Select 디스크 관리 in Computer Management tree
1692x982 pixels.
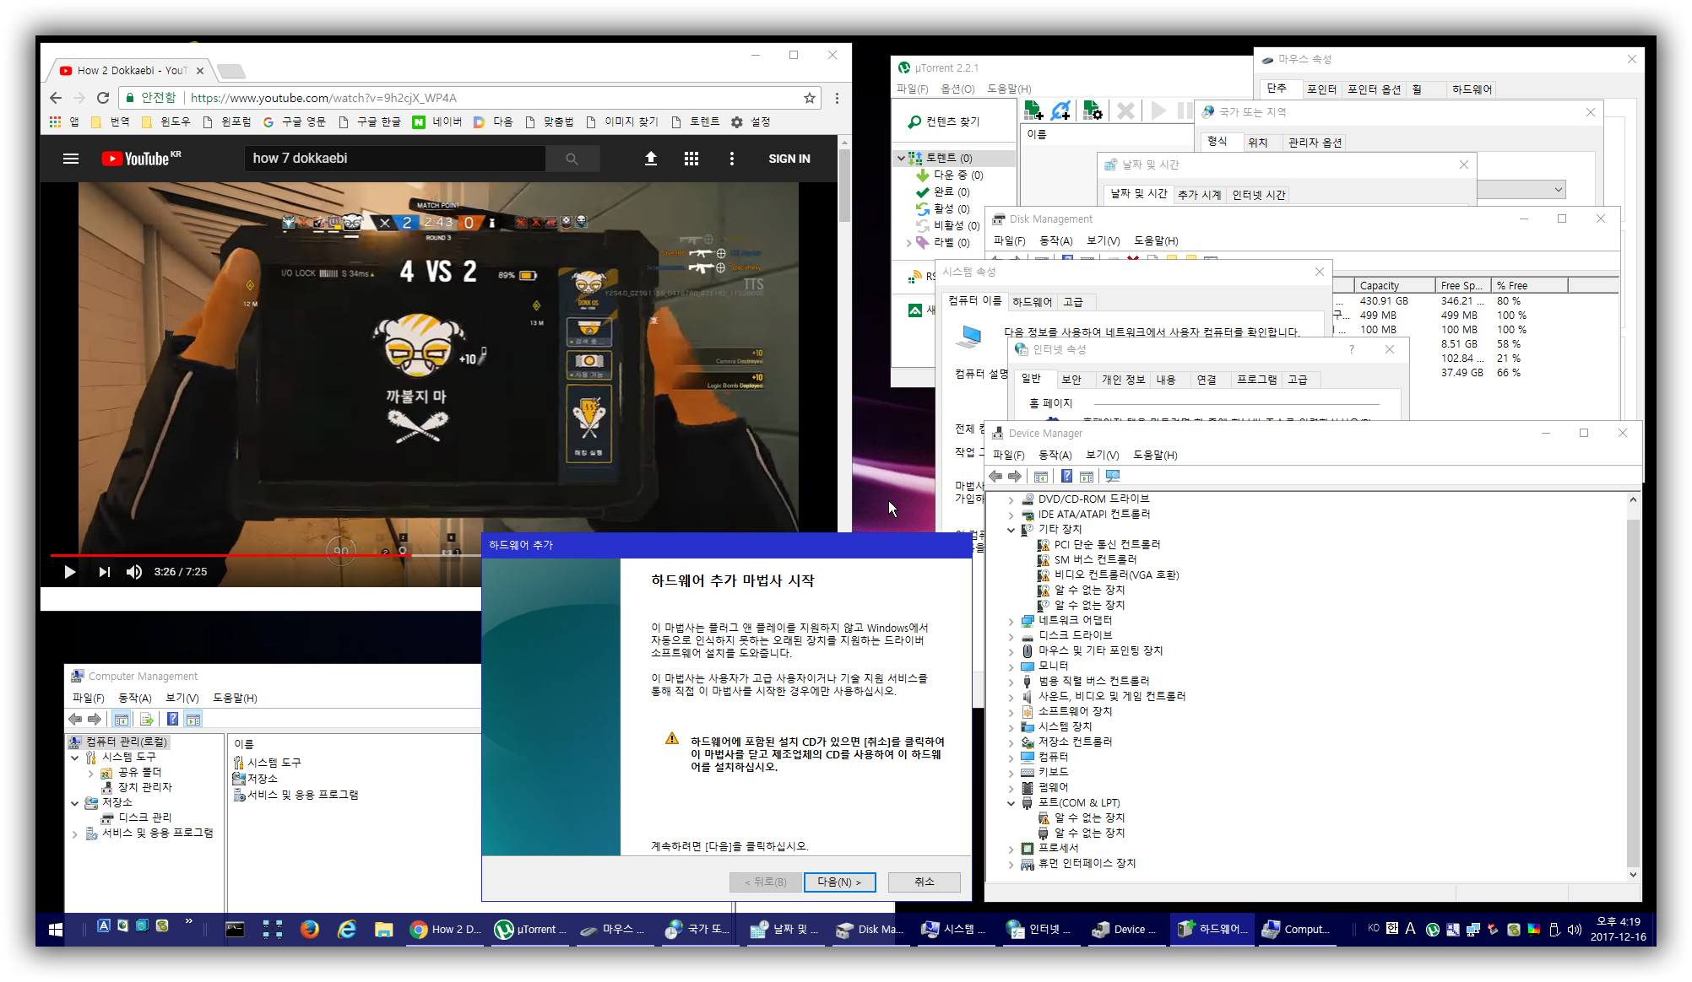tap(144, 817)
